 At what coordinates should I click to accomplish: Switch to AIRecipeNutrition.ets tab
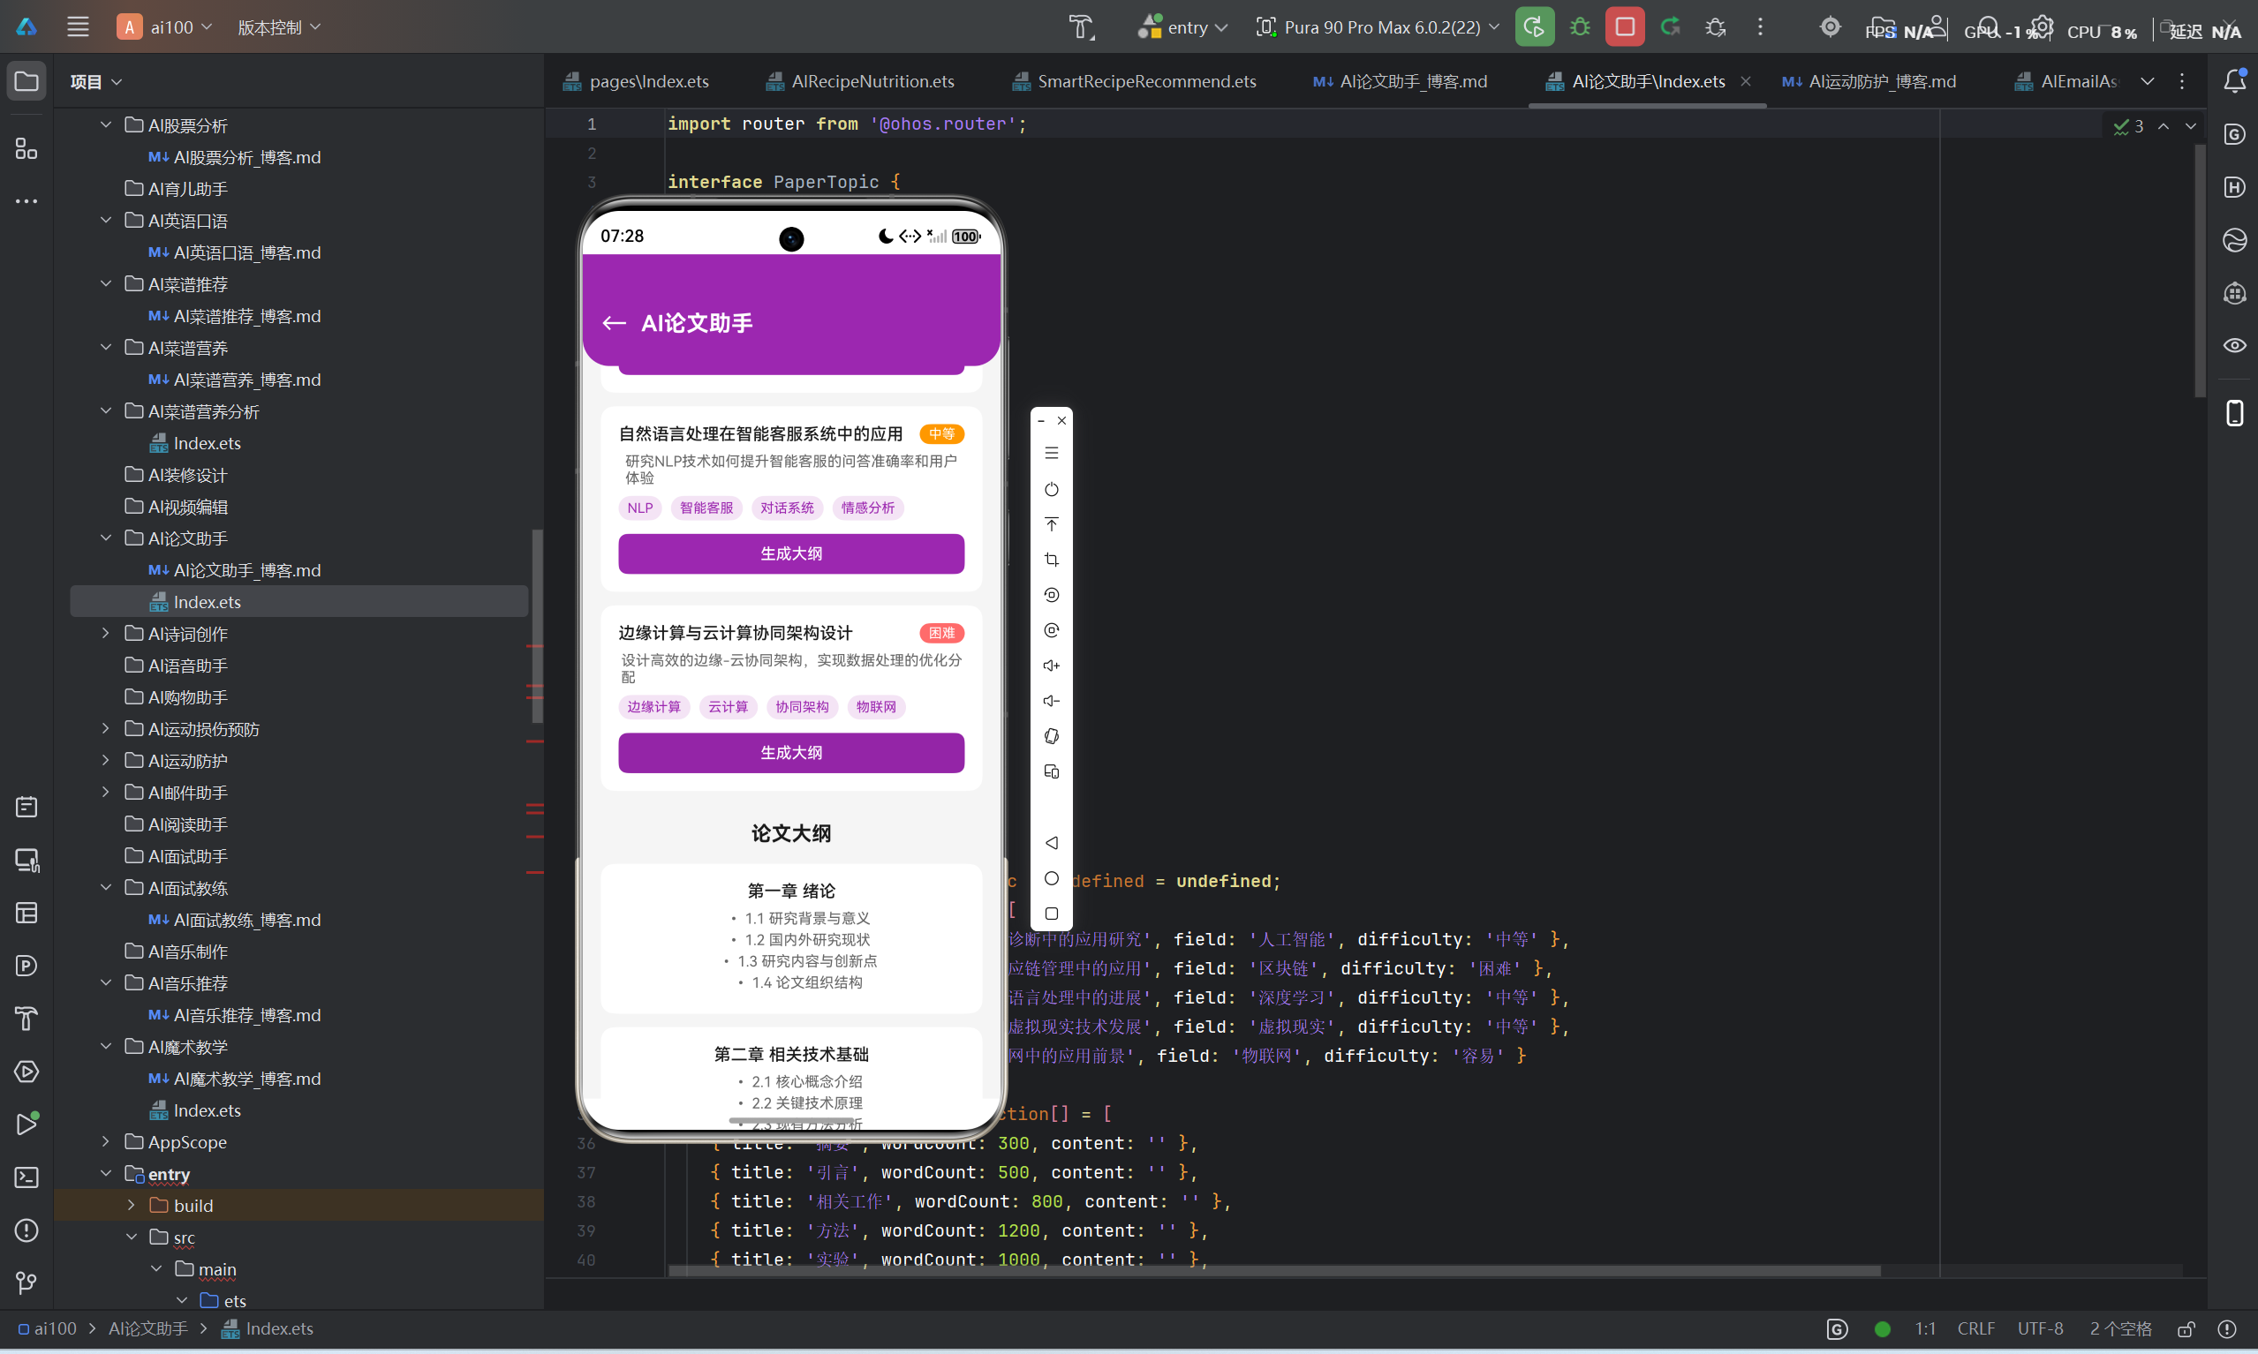(x=861, y=81)
